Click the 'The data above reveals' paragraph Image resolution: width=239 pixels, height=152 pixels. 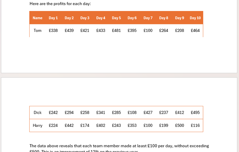[119, 148]
